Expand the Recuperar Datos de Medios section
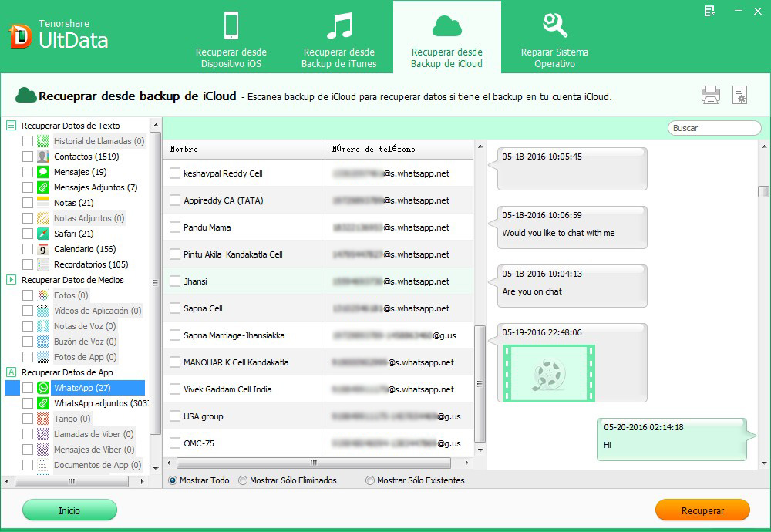This screenshot has width=771, height=532. coord(11,280)
